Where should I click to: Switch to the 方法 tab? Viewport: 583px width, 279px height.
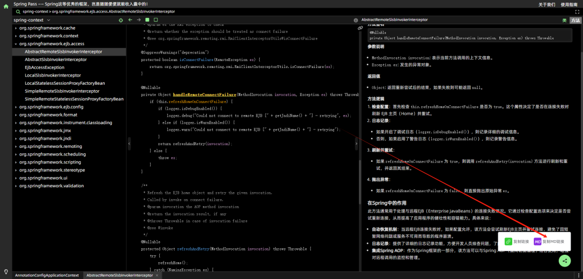point(575,20)
